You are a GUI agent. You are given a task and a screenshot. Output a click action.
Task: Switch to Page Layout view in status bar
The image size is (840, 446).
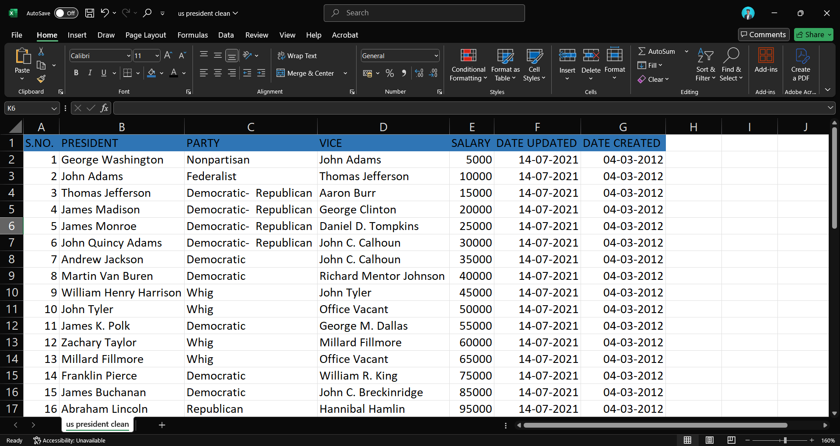pos(710,440)
